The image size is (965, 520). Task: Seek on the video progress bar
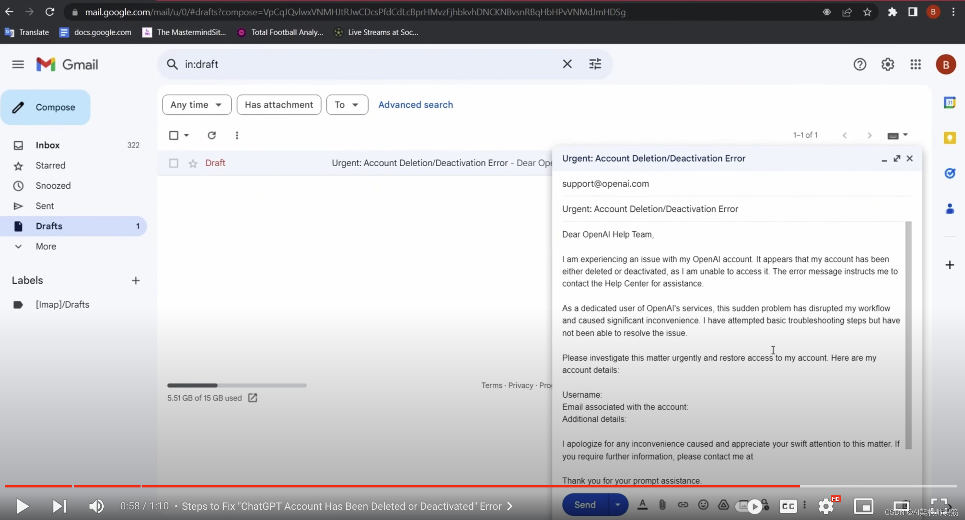[x=481, y=486]
